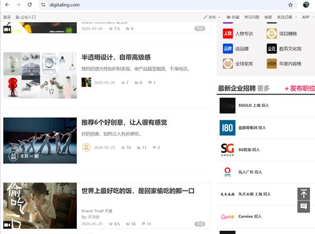Click Brand: Tmall 天猫 text

97,211
